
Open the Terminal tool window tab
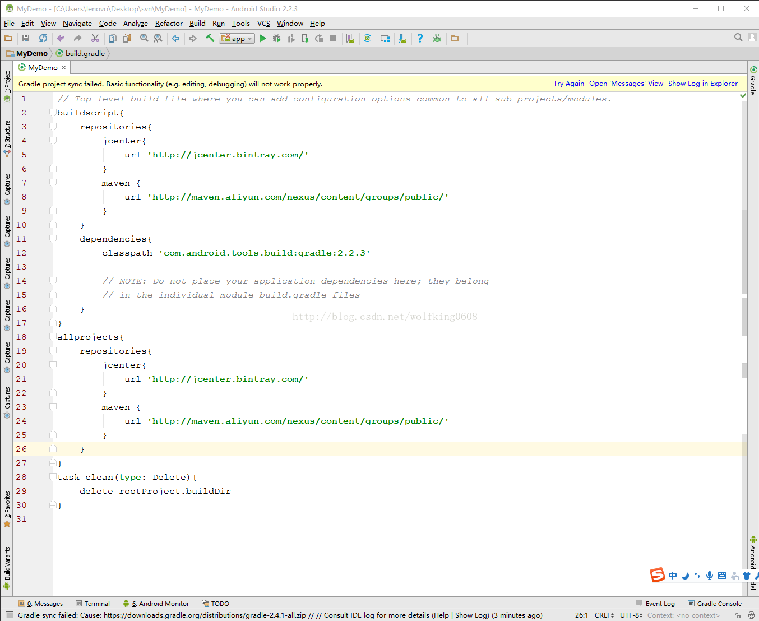(93, 604)
